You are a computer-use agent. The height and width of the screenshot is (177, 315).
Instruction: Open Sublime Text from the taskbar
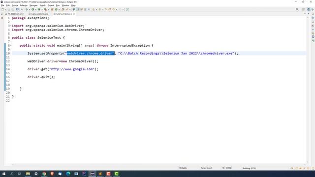pos(100,174)
